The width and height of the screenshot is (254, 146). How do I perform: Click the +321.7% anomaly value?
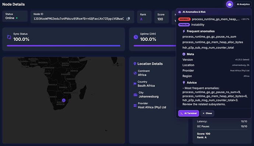pyautogui.click(x=245, y=19)
